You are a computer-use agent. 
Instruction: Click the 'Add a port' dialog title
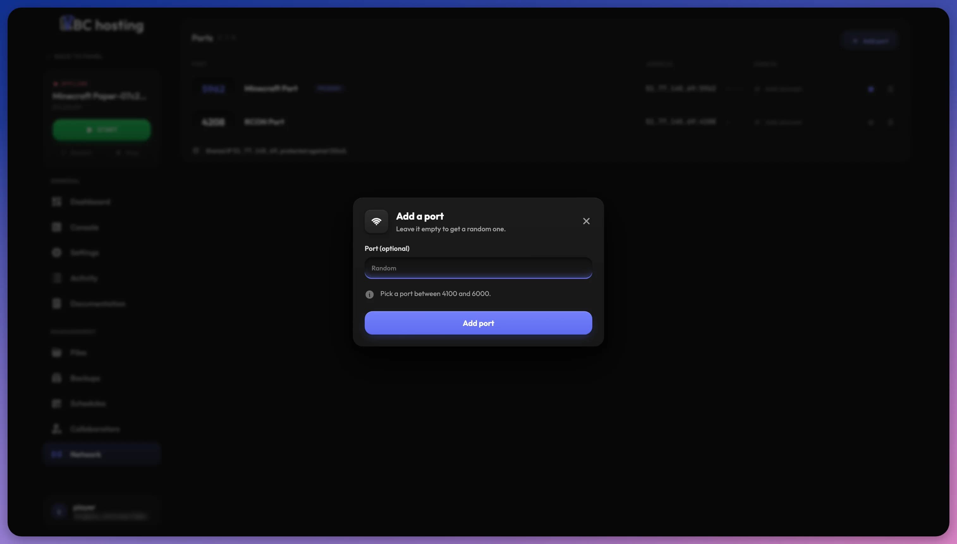(x=420, y=216)
